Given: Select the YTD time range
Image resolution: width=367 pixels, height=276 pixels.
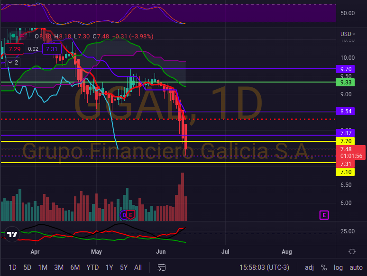Looking at the screenshot, I should pos(92,267).
